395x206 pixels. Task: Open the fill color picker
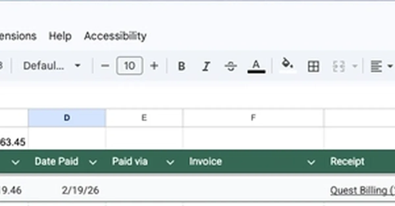tap(287, 66)
